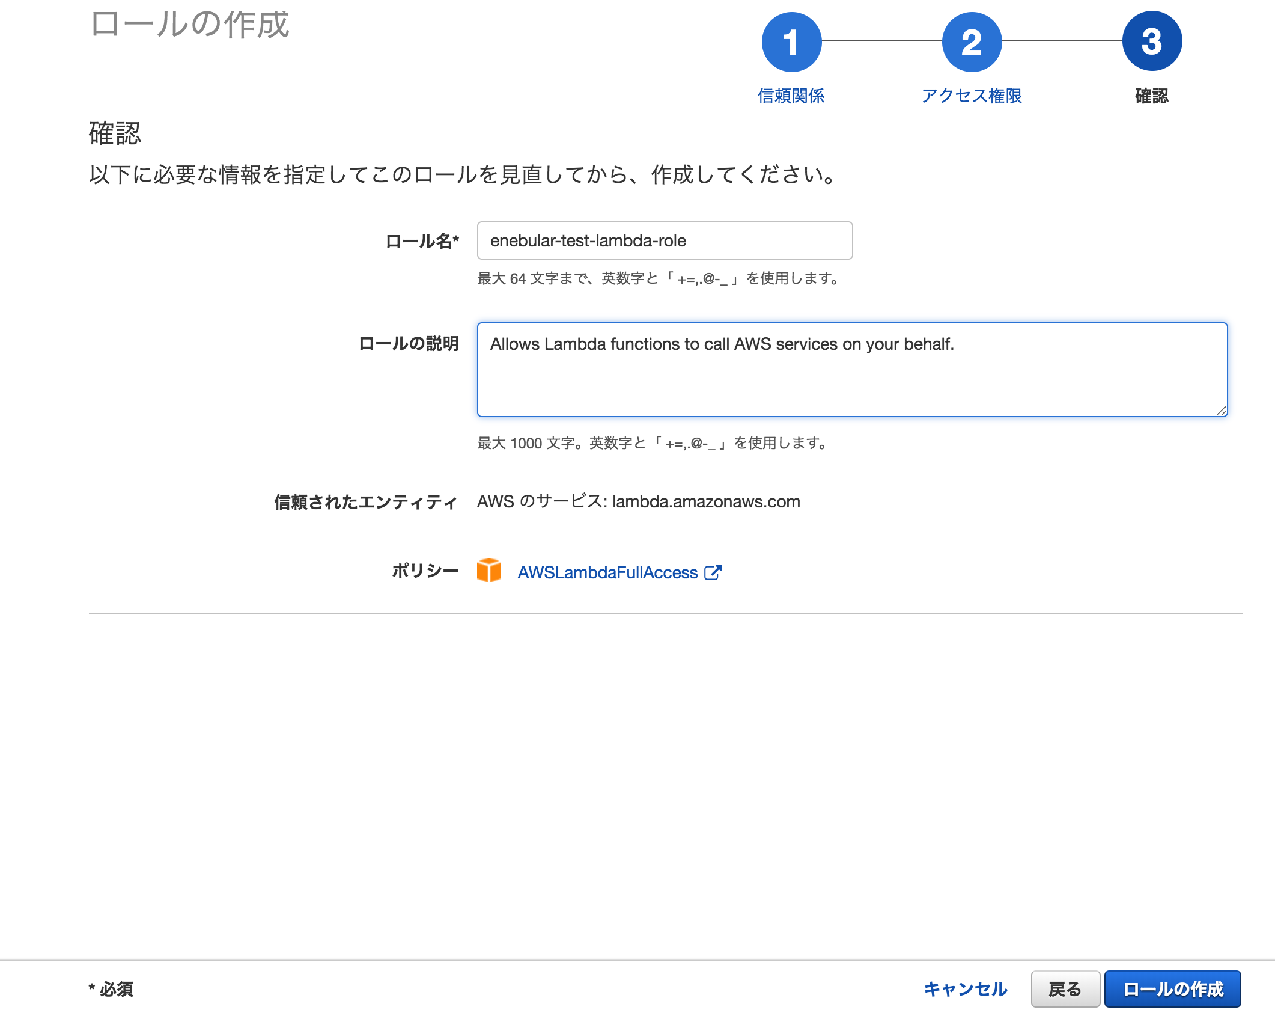Open the 信頼関係 step label
Image resolution: width=1275 pixels, height=1016 pixels.
[x=791, y=96]
